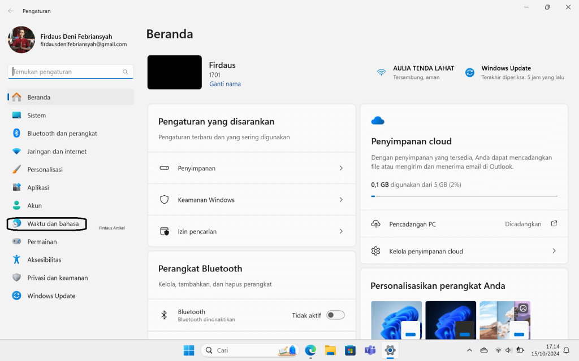Open Waktu dan bahasa menu item
The image size is (579, 361).
[53, 224]
